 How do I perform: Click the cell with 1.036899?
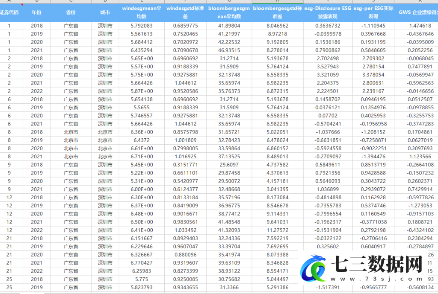[x=328, y=189]
